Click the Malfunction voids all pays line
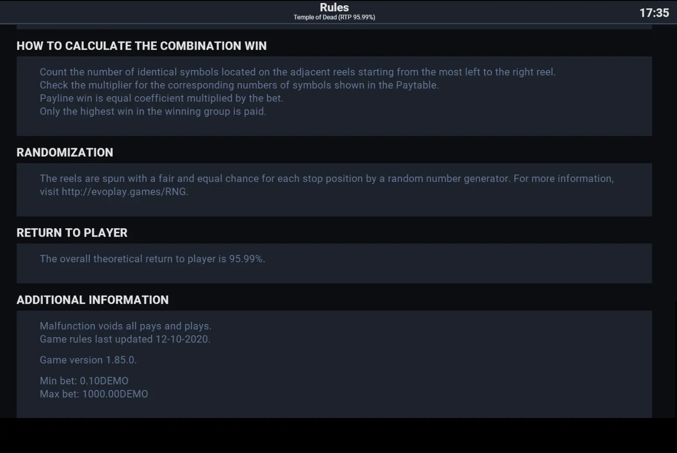The width and height of the screenshot is (677, 453). 125,326
